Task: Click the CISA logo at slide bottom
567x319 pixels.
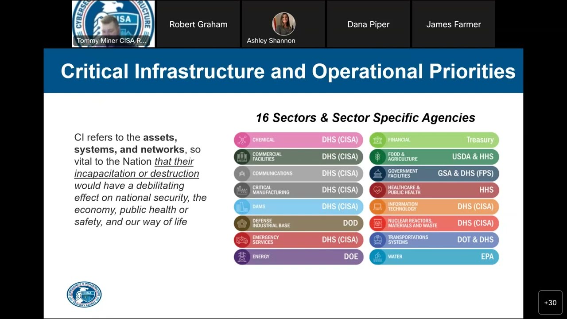Action: tap(84, 295)
